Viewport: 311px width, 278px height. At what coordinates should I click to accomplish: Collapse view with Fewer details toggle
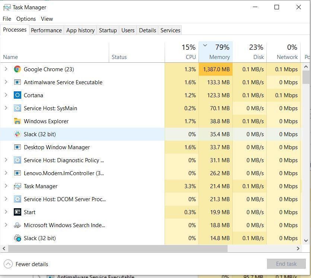(x=8, y=264)
